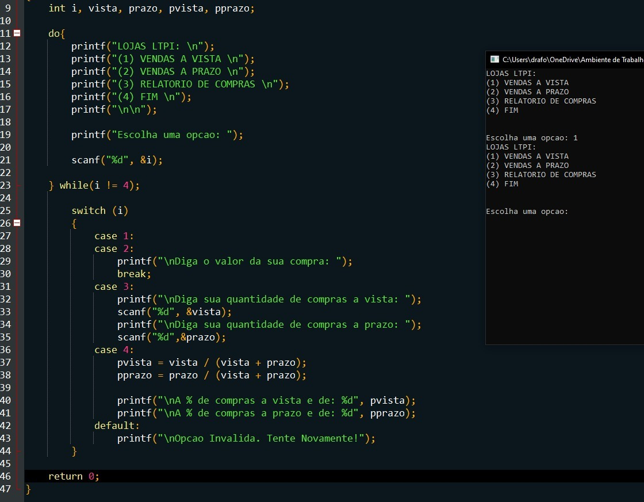Click the printf "(2) VENDAS A PRAZO" code line
The width and height of the screenshot is (644, 502).
163,71
